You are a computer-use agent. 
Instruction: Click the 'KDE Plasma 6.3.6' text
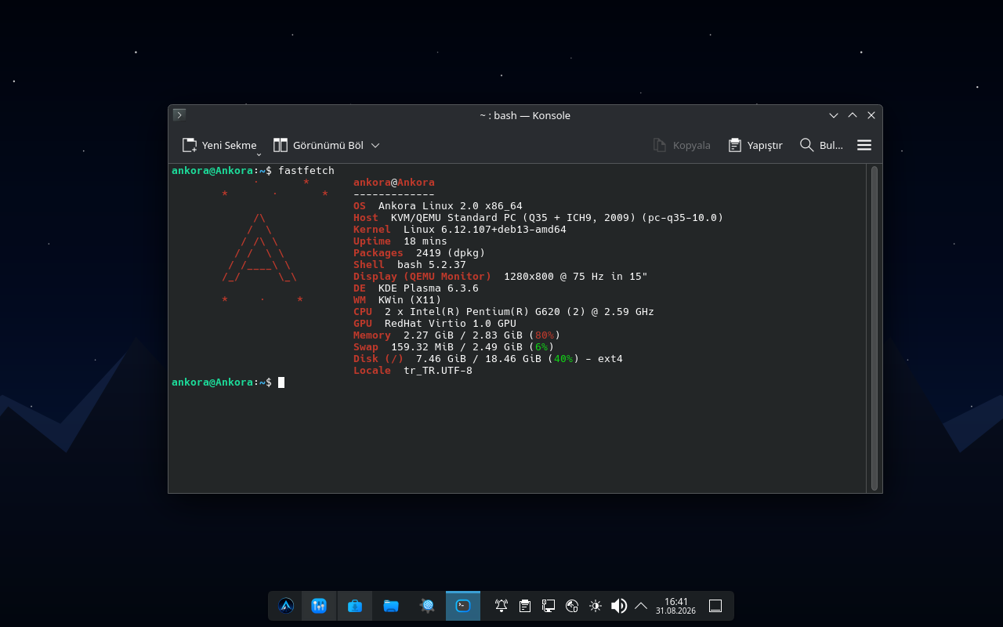(x=429, y=288)
